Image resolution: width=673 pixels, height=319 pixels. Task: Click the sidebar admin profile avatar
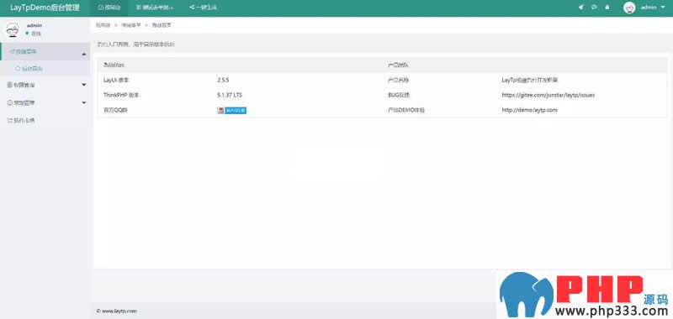[13, 29]
